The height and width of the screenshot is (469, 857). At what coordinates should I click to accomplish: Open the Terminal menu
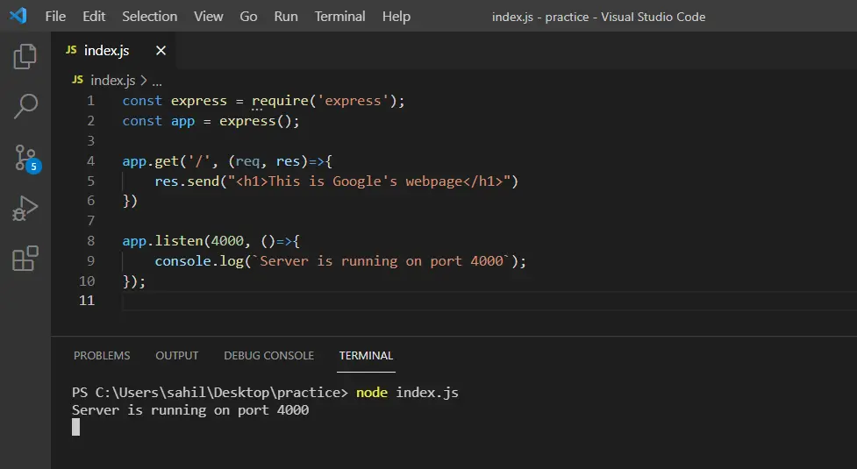[x=340, y=17]
